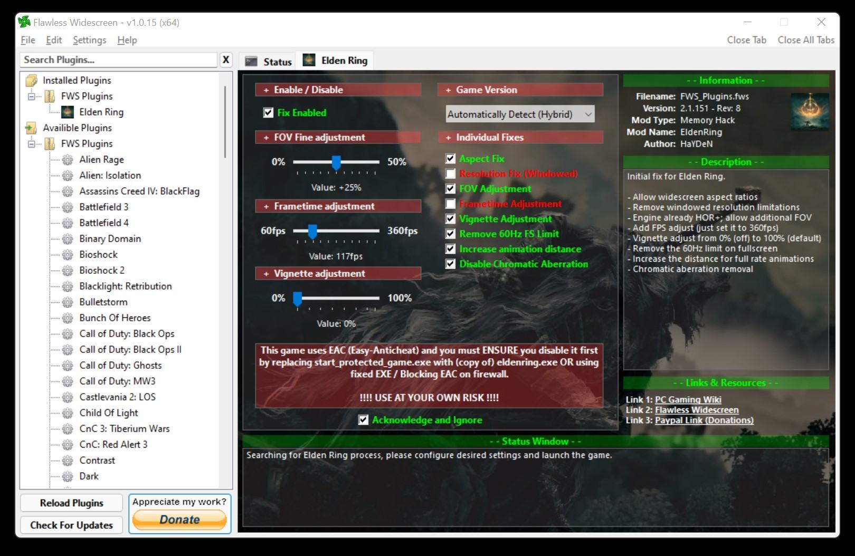Image resolution: width=855 pixels, height=556 pixels.
Task: Collapse the Frametime adjustment section header
Action: pos(338,206)
